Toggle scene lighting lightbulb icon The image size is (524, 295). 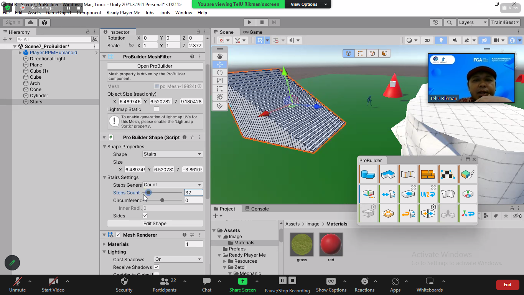pos(441,40)
